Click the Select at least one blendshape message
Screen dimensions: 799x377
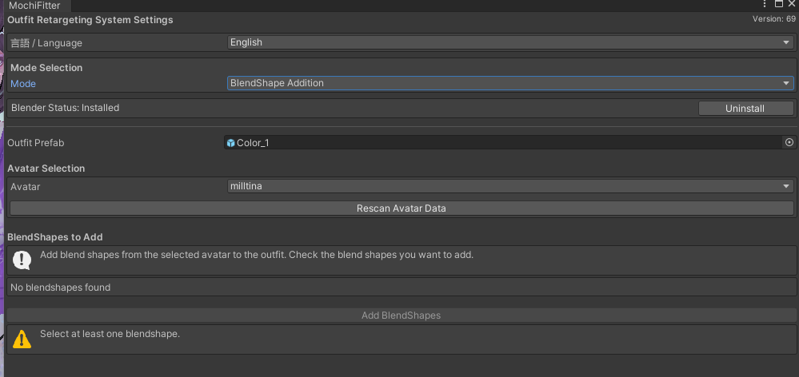tap(110, 334)
